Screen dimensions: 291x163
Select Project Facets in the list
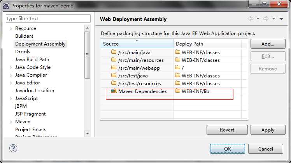31,130
